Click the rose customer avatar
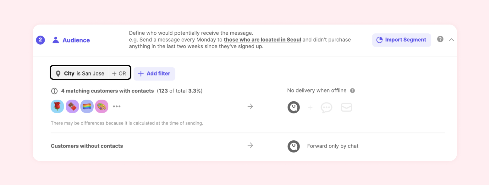Screen dimensions: 489x185 57,106
